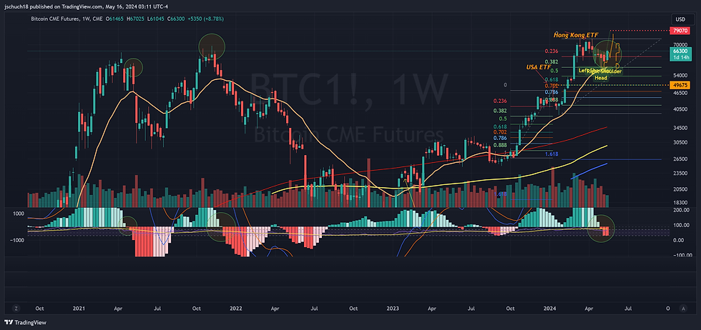Select the small circle highlight over the April 2021 candles
Image resolution: width=701 pixels, height=330 pixels.
click(133, 67)
